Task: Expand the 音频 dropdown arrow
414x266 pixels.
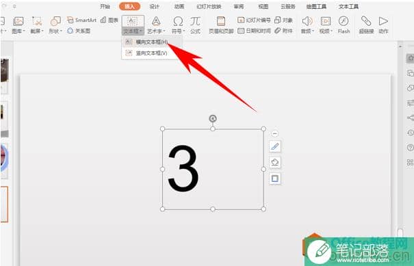Action: point(313,31)
